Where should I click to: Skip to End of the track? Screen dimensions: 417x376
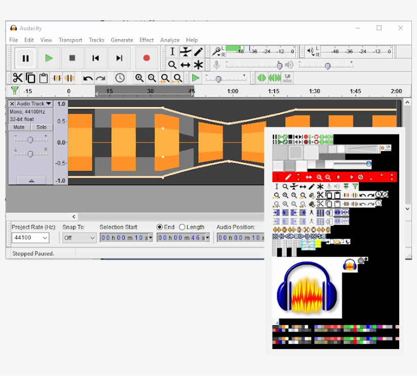(119, 58)
